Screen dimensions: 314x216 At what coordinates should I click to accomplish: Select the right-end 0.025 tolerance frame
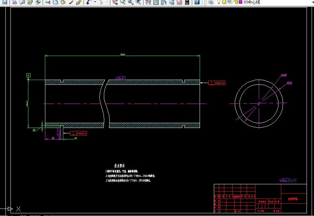tap(217, 83)
